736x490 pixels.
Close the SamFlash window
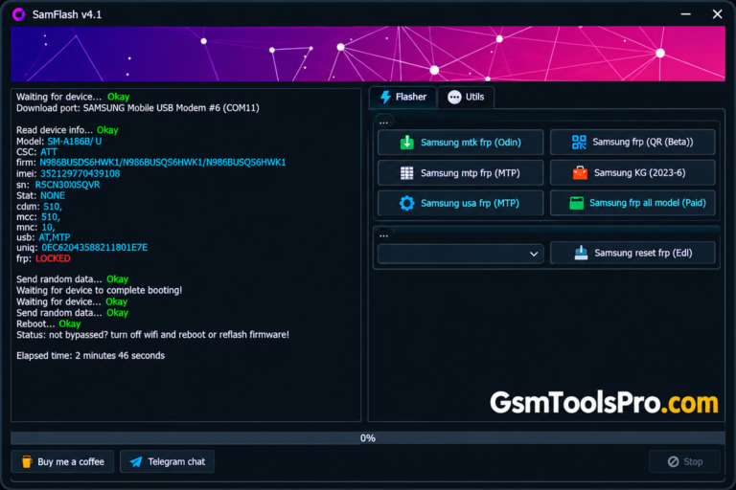(x=717, y=14)
